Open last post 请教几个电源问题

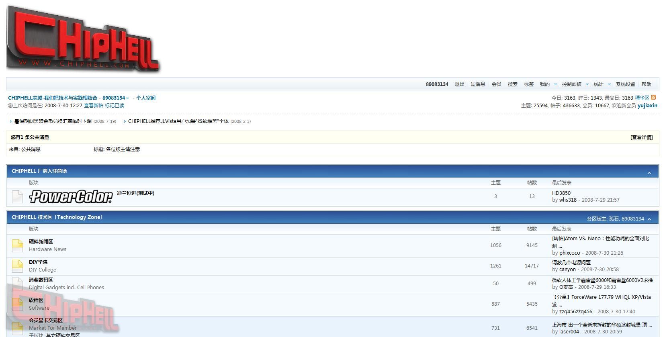571,262
